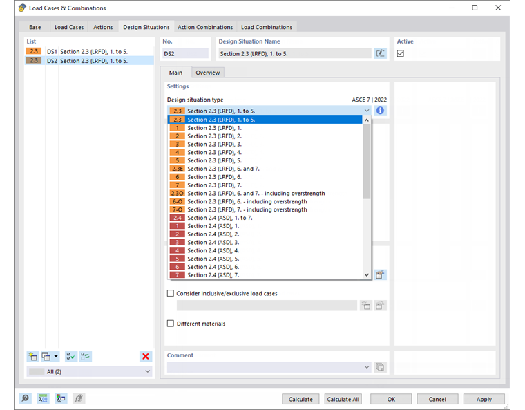Choose Section 2.3 (LRFD), 2. option
This screenshot has height=410, width=525.
[x=265, y=136]
